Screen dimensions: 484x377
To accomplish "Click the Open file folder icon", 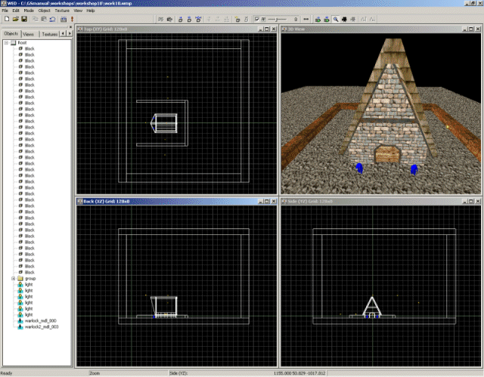I will pos(14,19).
